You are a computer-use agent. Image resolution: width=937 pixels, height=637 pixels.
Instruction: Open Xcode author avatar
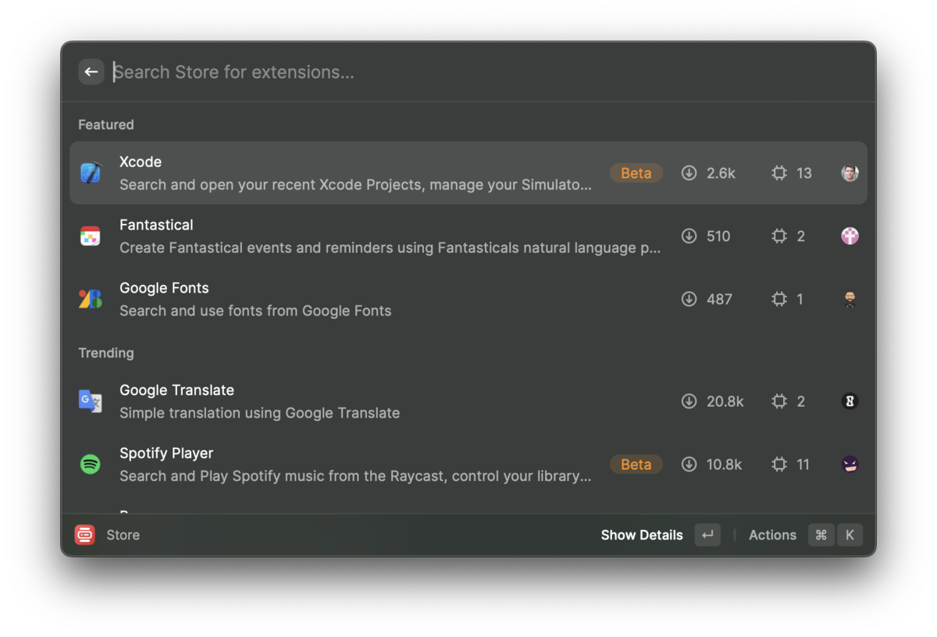pyautogui.click(x=850, y=173)
